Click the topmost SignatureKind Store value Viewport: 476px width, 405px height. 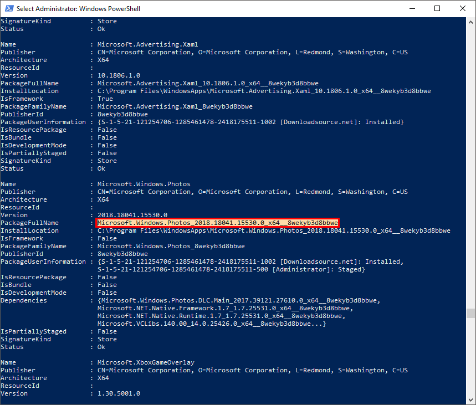click(x=107, y=21)
